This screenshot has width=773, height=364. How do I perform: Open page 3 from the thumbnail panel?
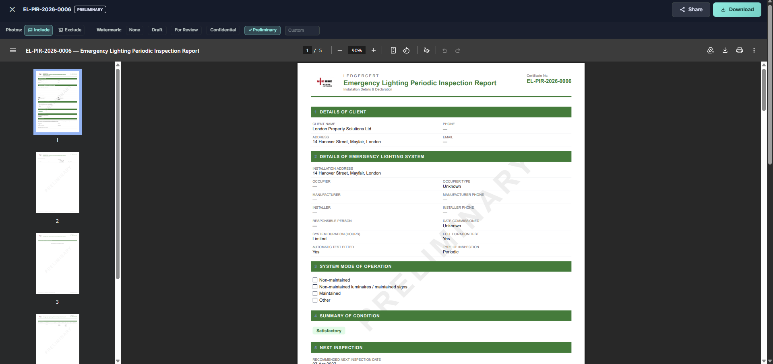[57, 263]
